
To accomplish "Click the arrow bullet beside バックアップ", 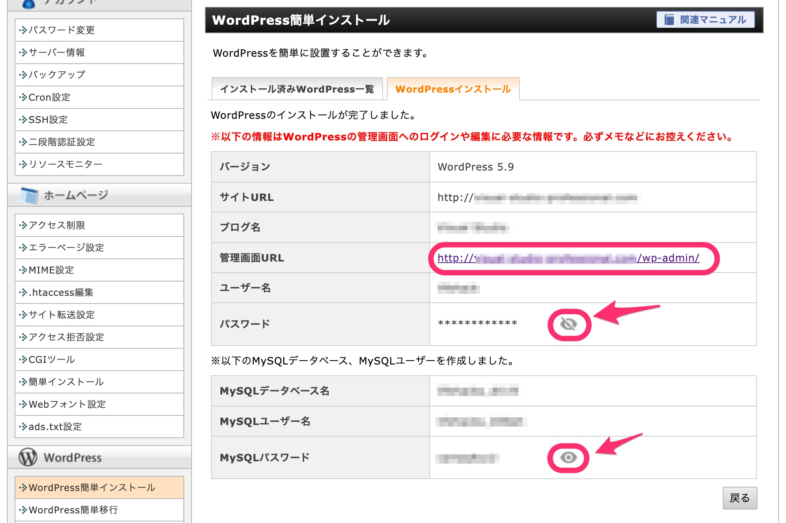I will click(23, 75).
